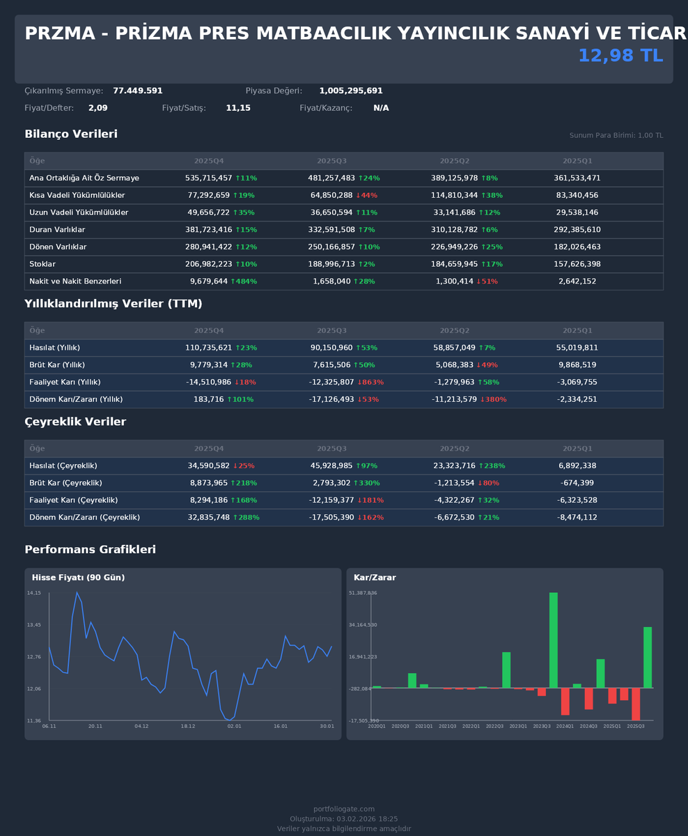Click annual revenue value 110,735,621
Viewport: 688px width, 836px height.
209,348
